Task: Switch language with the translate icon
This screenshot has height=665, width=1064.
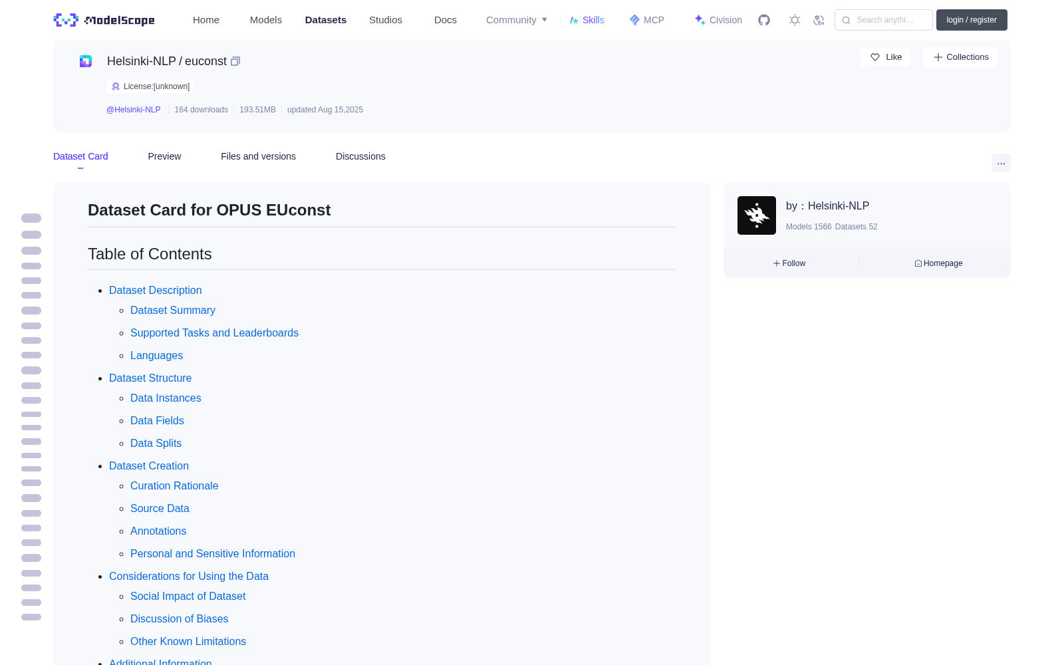Action: [x=819, y=20]
